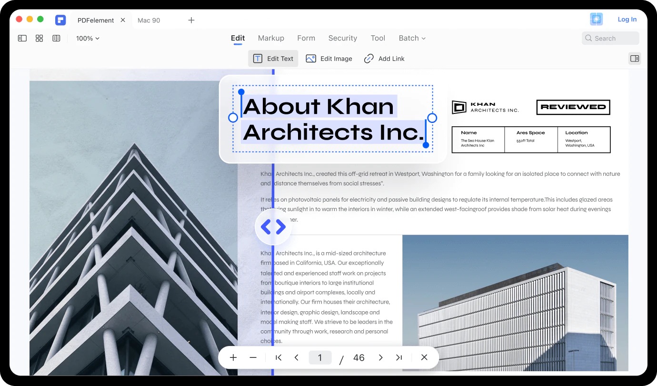The height and width of the screenshot is (386, 657).
Task: Close the PDFelement tab
Action: tap(123, 20)
